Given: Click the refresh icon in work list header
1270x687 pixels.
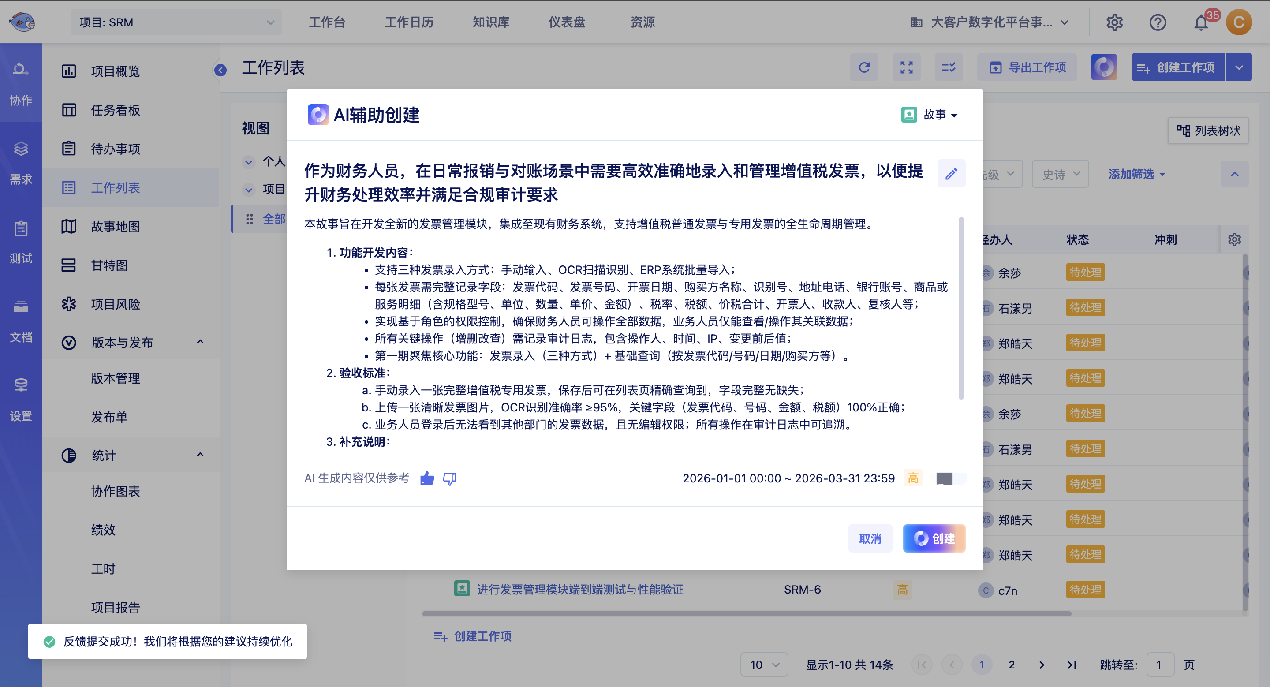Looking at the screenshot, I should tap(864, 67).
